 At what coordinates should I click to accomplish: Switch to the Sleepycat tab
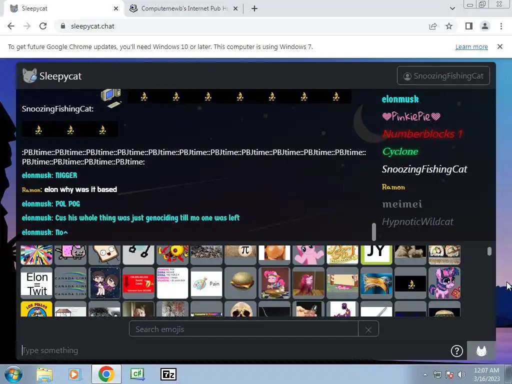point(62,8)
